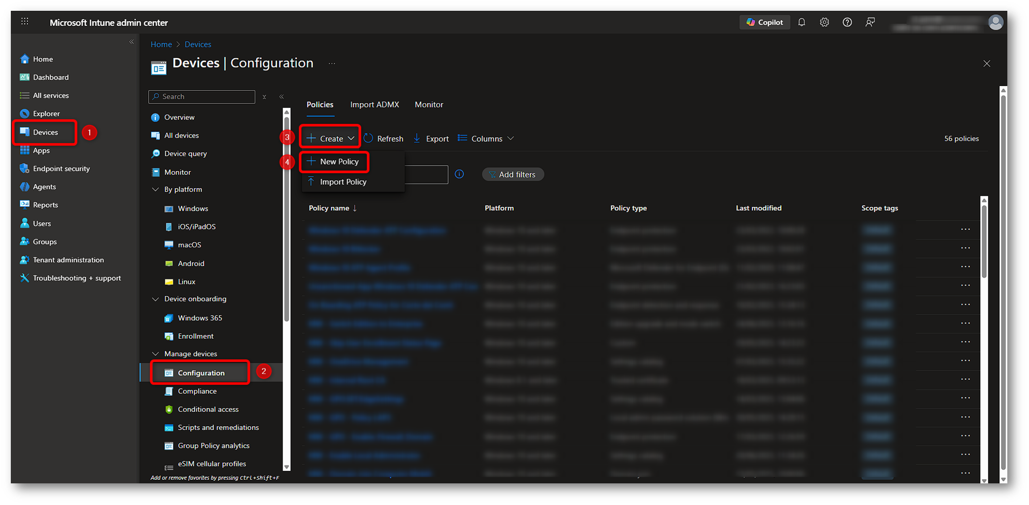The height and width of the screenshot is (505, 1029).
Task: Sort by the Policy name column header
Action: click(x=329, y=208)
